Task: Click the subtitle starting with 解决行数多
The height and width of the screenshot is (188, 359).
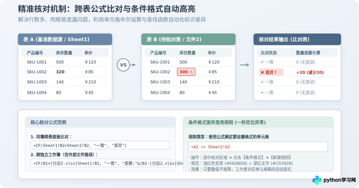Action: pyautogui.click(x=112, y=20)
